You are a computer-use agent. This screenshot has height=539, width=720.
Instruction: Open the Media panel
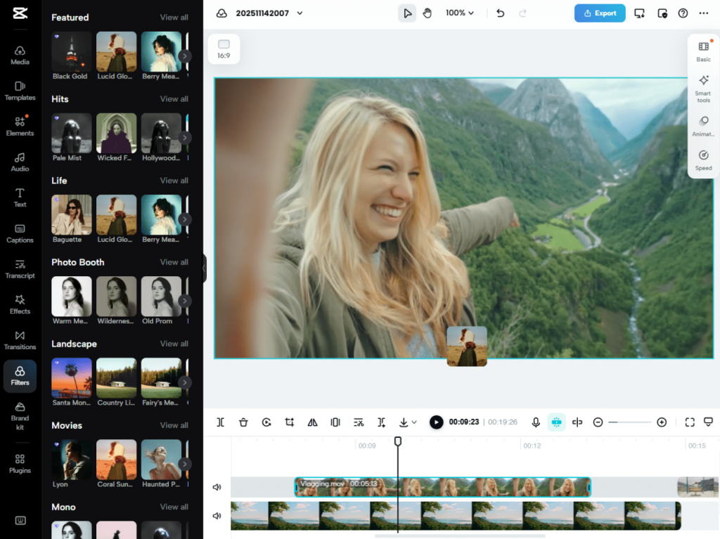(20, 56)
